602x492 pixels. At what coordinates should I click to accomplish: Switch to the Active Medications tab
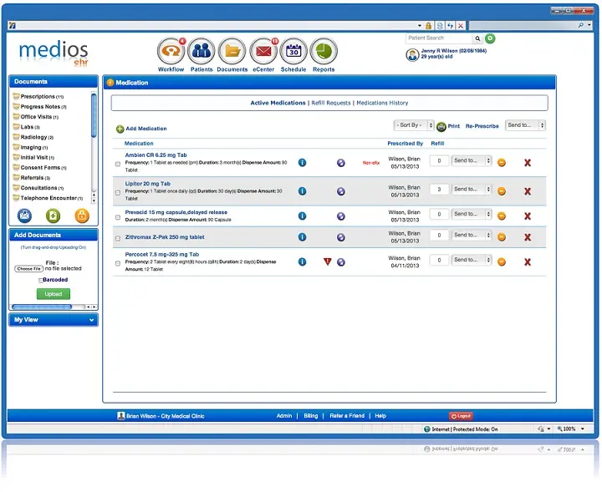click(278, 103)
